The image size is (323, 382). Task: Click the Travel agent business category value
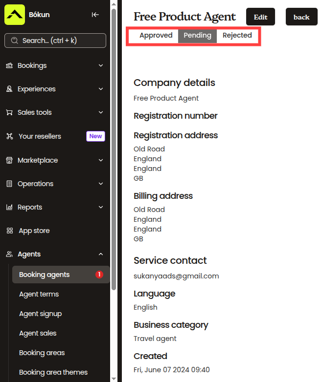(155, 339)
